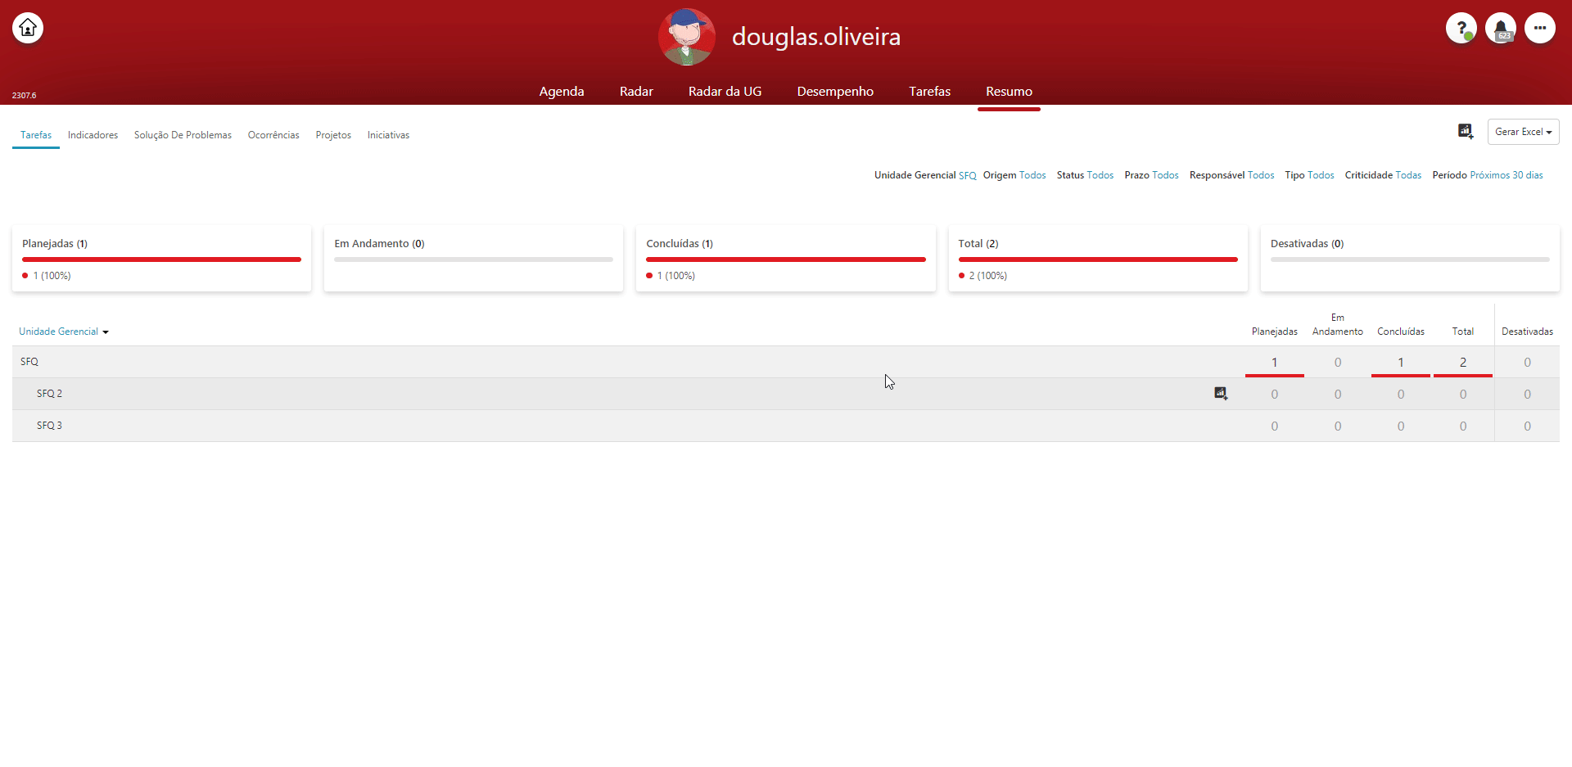Click the 1 (100%) link under Planejadas
The height and width of the screenshot is (767, 1572).
[x=52, y=276]
